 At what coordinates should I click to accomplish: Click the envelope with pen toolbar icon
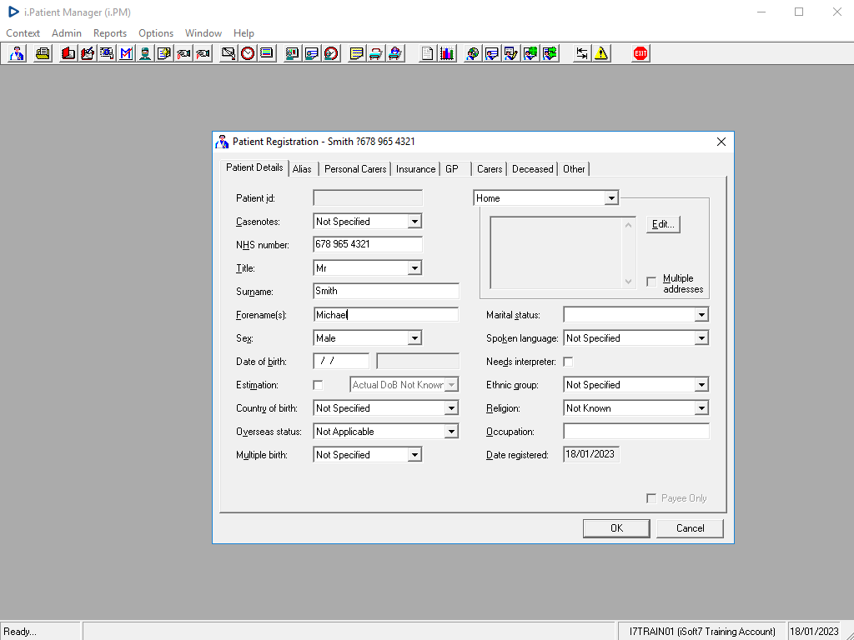point(229,53)
